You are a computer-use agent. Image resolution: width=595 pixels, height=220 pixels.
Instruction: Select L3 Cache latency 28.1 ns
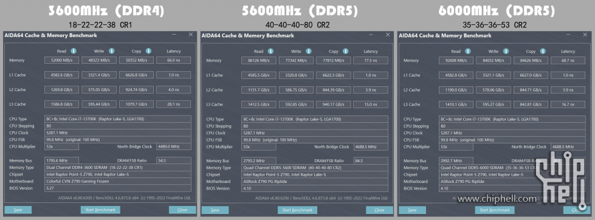(x=173, y=105)
